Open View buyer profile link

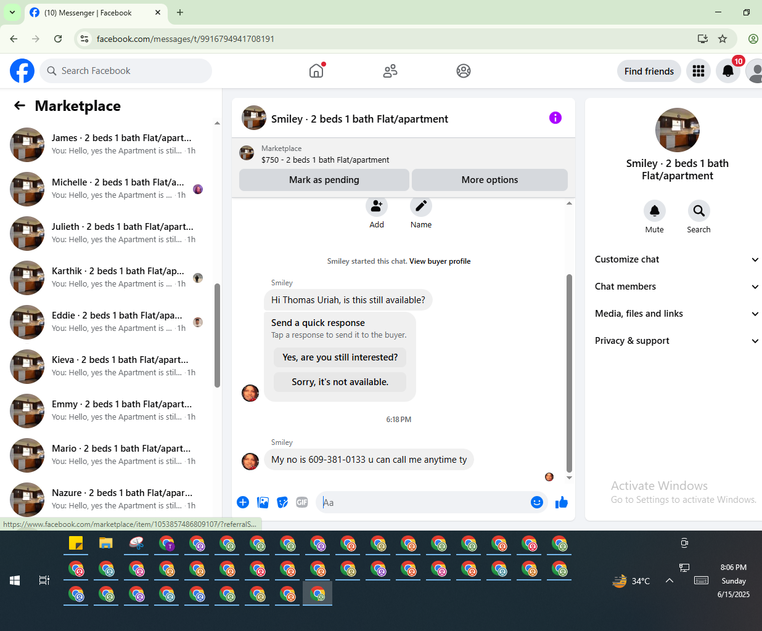click(x=440, y=261)
